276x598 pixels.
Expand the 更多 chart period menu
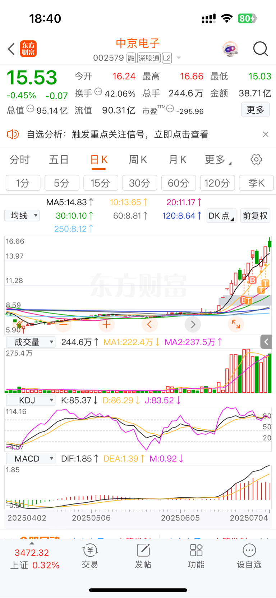[218, 160]
